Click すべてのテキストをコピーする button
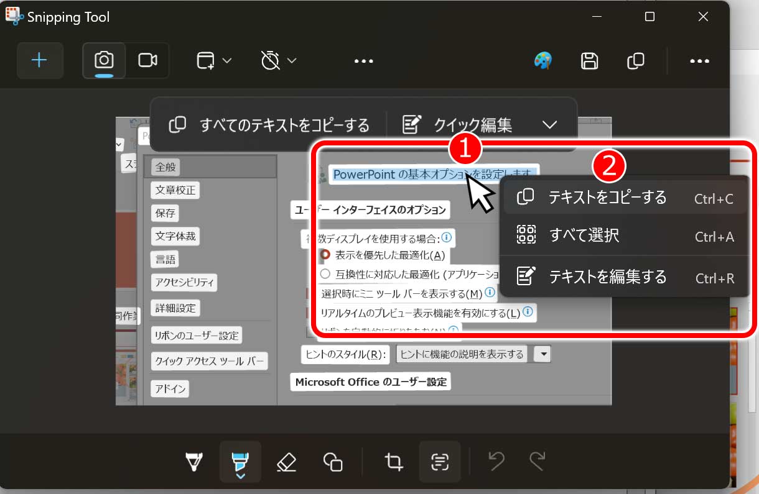 tap(269, 125)
